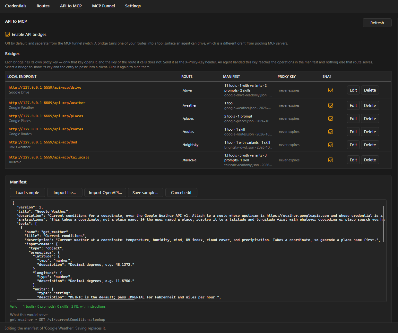The image size is (398, 333).
Task: Select the api-mcp/routes endpoint link
Action: (x=46, y=129)
